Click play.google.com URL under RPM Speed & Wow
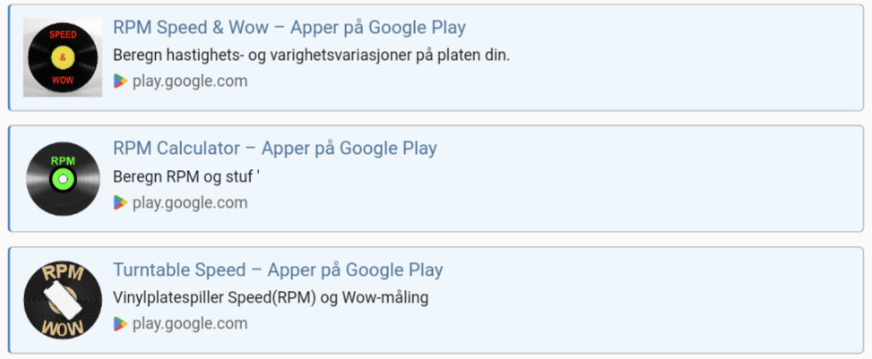 190,81
